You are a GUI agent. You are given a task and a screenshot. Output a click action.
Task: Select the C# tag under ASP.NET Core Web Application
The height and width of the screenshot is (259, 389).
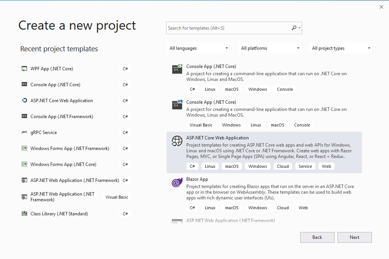(192, 166)
